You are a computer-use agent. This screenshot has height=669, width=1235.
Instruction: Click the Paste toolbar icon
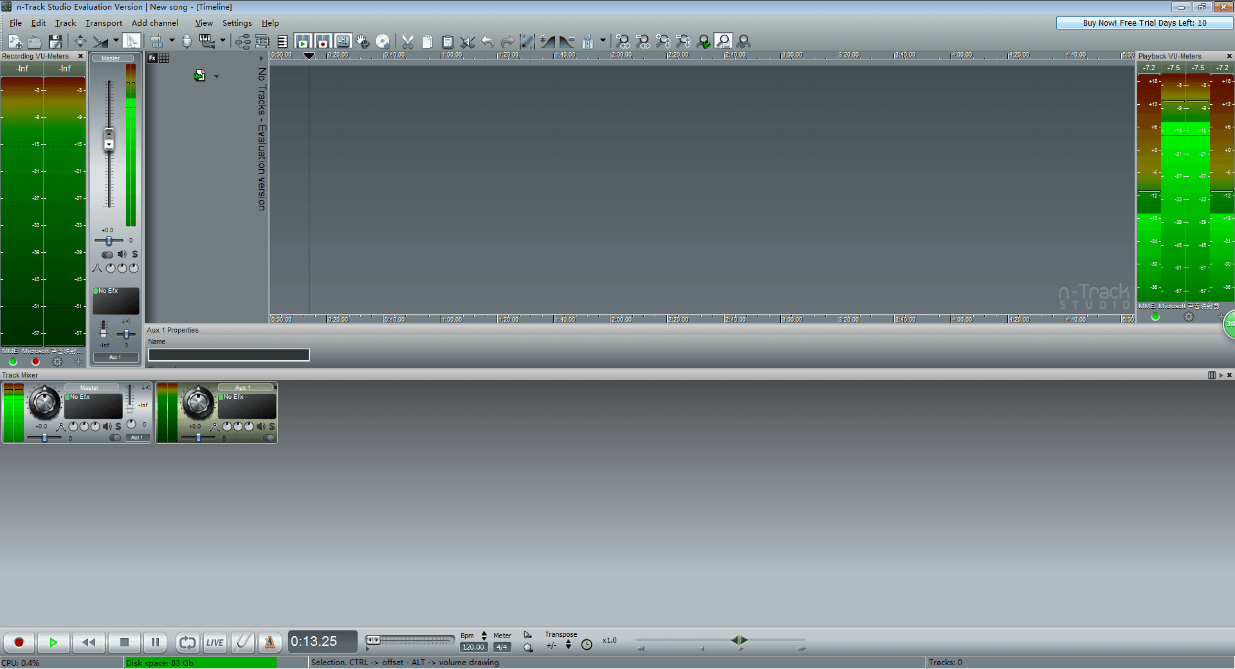pyautogui.click(x=448, y=41)
